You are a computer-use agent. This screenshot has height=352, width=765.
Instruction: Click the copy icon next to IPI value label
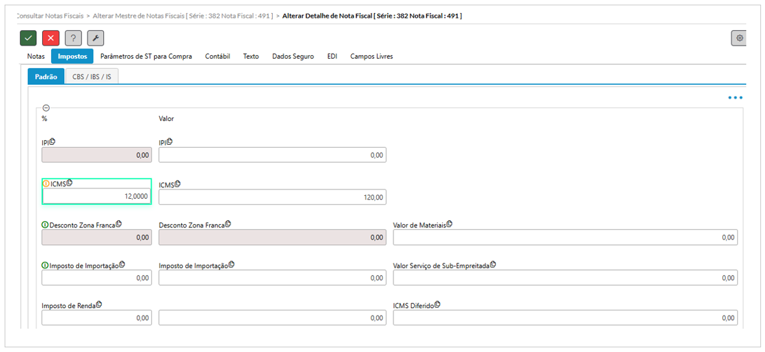[x=169, y=141]
